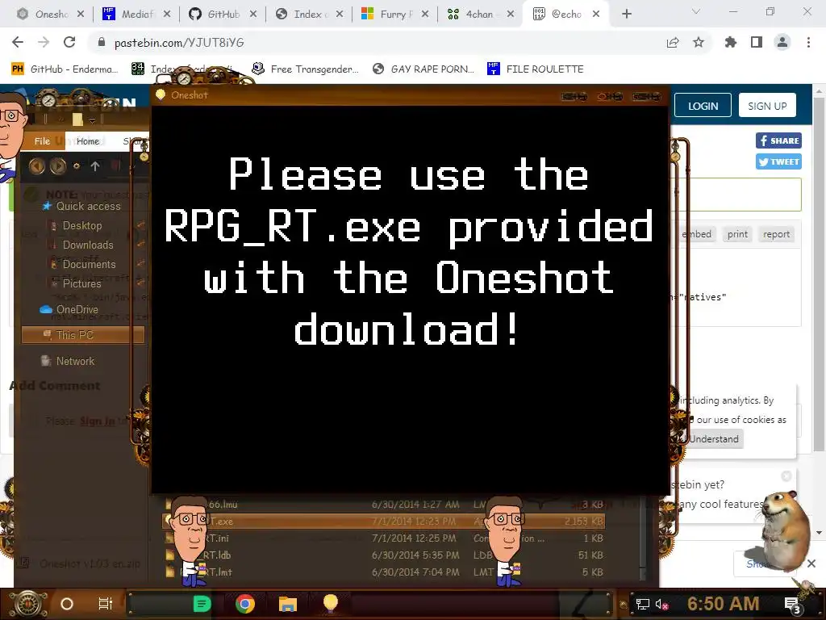
Task: Select Quick access in Explorer sidebar
Action: 81,206
